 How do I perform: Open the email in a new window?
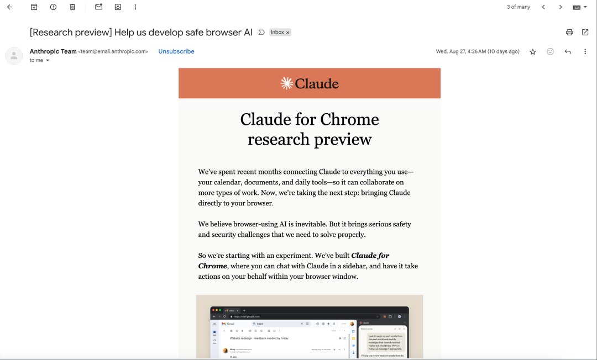tap(585, 33)
